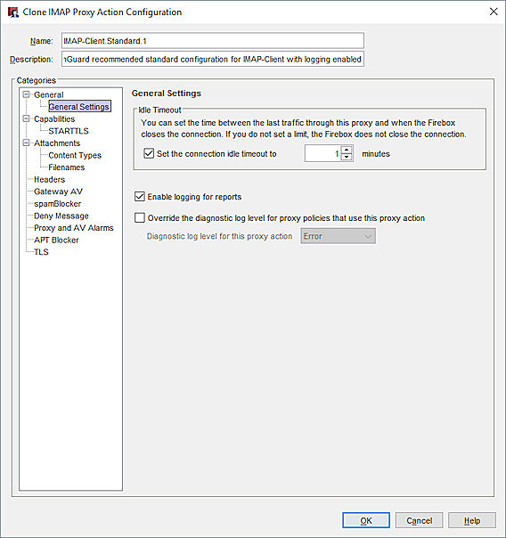
Task: Click the General Settings heading text
Action: [x=167, y=94]
